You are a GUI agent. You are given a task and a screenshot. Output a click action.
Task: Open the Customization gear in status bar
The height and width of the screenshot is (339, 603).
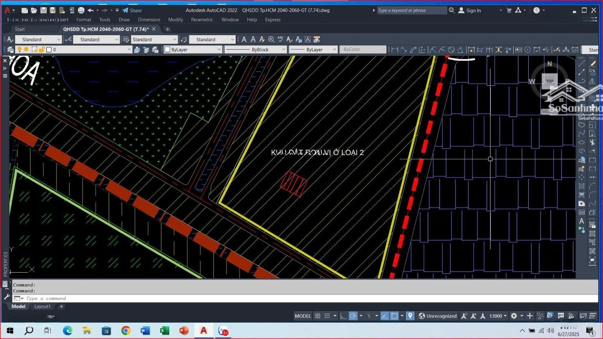[x=514, y=316]
